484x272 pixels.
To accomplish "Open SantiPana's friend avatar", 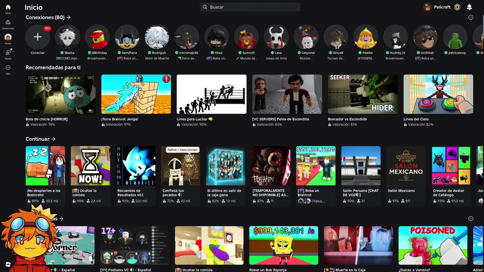I will pos(127,37).
